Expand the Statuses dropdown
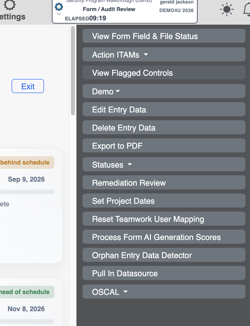Viewport: 250px width, 326px height. [164, 165]
